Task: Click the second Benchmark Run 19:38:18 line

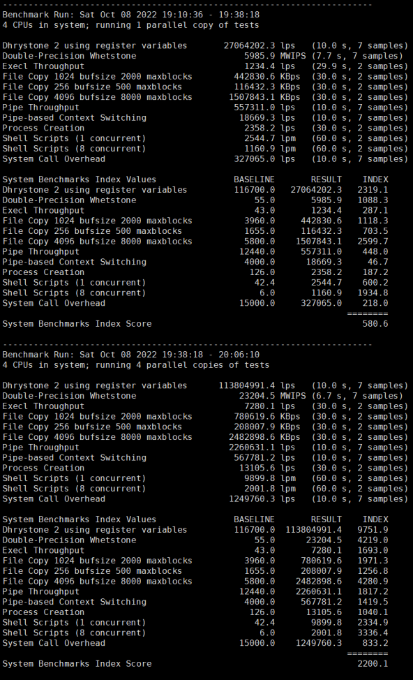Action: click(131, 354)
